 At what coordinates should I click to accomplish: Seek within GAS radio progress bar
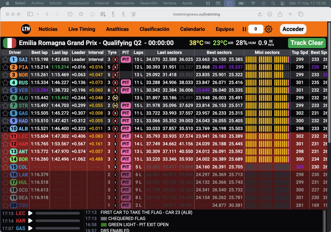point(58,228)
